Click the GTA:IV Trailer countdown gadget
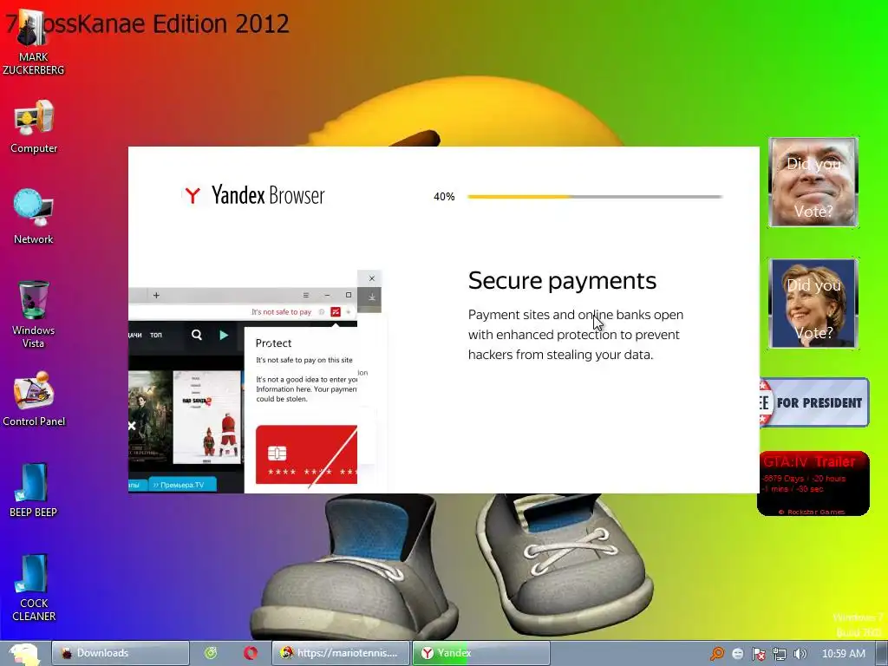 click(813, 483)
